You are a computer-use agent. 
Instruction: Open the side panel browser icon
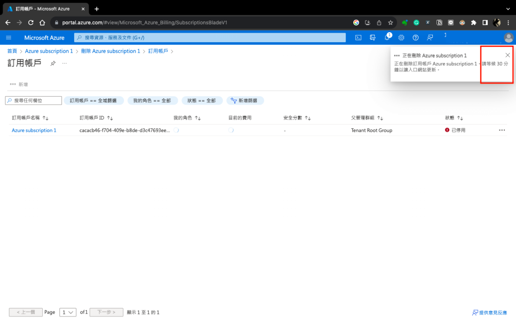(x=485, y=22)
